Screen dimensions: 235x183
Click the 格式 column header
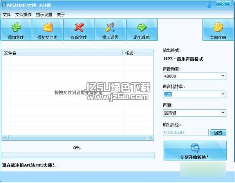(138, 53)
